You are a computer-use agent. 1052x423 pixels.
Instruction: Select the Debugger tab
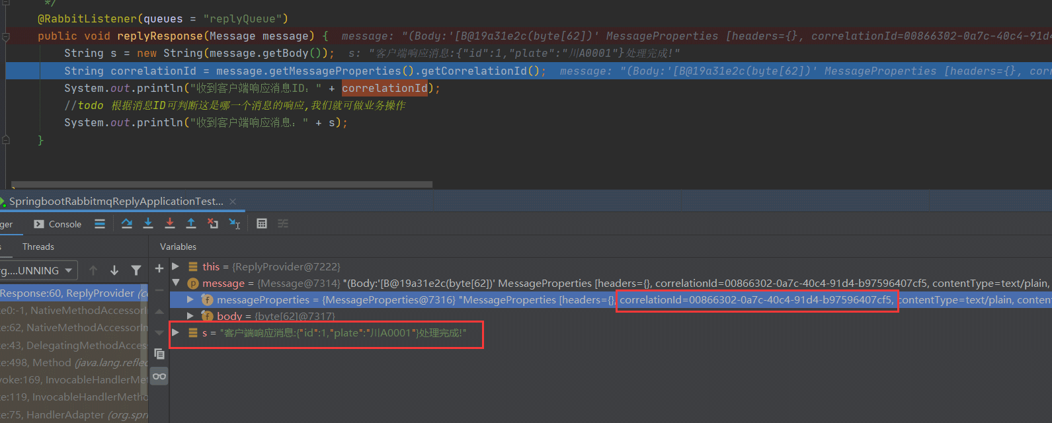[x=7, y=224]
